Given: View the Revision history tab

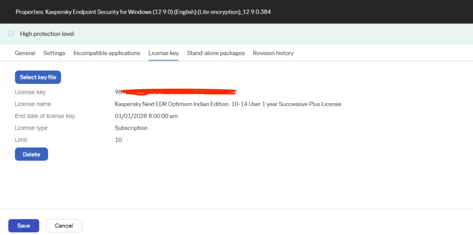Looking at the screenshot, I should tap(273, 53).
